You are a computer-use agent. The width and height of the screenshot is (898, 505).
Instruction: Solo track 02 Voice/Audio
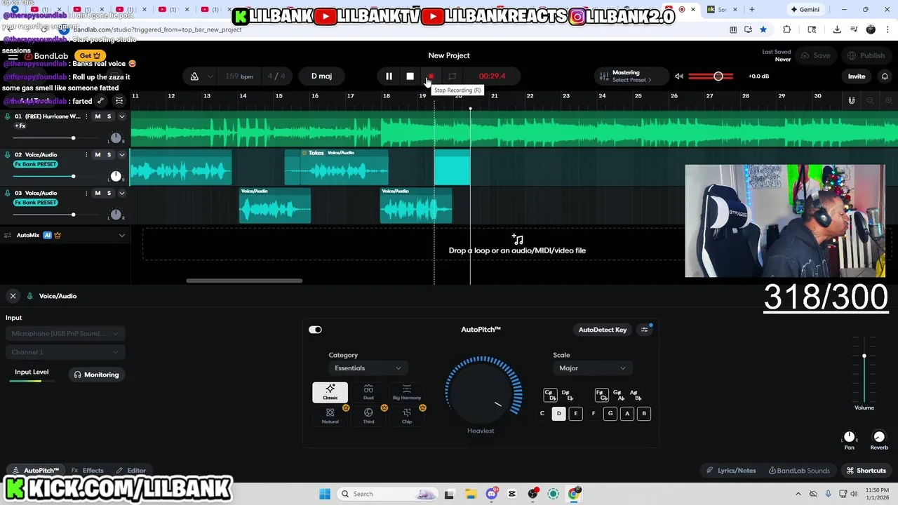click(109, 154)
